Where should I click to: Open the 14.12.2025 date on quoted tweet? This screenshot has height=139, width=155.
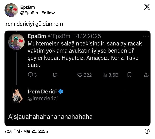pyautogui.click(x=88, y=36)
